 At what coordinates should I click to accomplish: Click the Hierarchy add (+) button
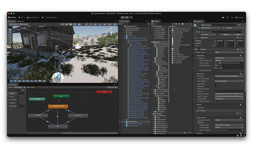(120, 24)
